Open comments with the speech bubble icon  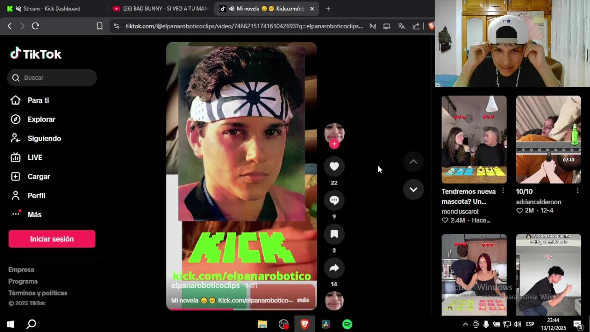[334, 200]
